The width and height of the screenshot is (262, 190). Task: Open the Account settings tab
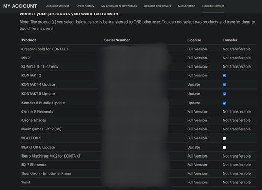point(58,6)
